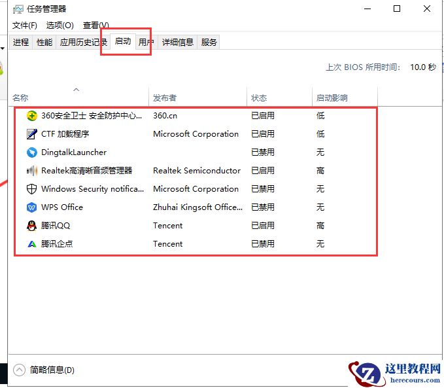Image resolution: width=444 pixels, height=388 pixels.
Task: Select the 启动 tab
Action: coord(123,41)
